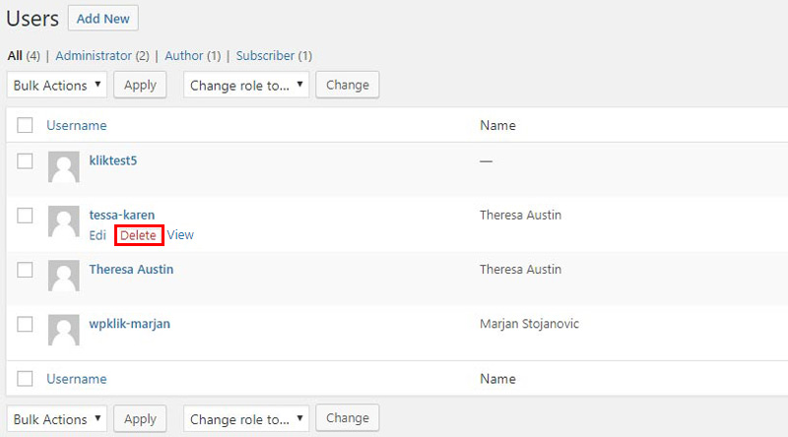The width and height of the screenshot is (788, 437).
Task: Click kliktest5 user avatar icon
Action: pos(64,166)
